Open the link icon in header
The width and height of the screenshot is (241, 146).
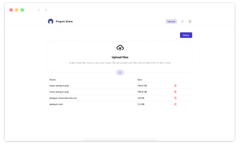[182, 21]
